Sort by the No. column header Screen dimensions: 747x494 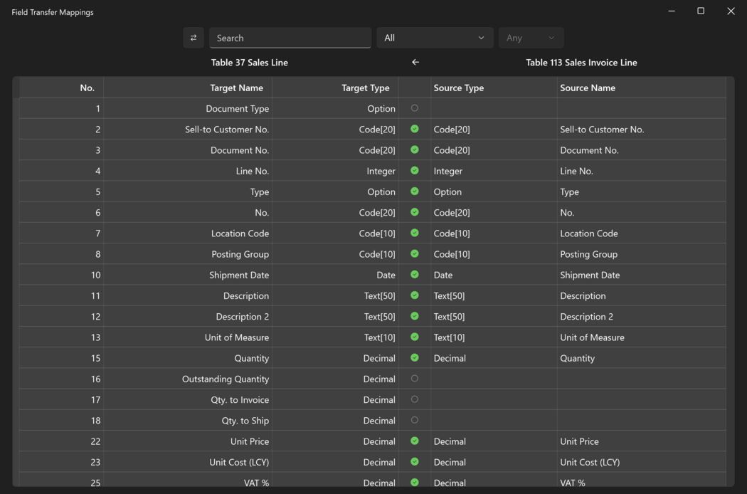tap(61, 88)
